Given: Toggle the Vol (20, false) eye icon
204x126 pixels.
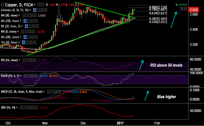Looking at the screenshot, I should [x=23, y=42].
